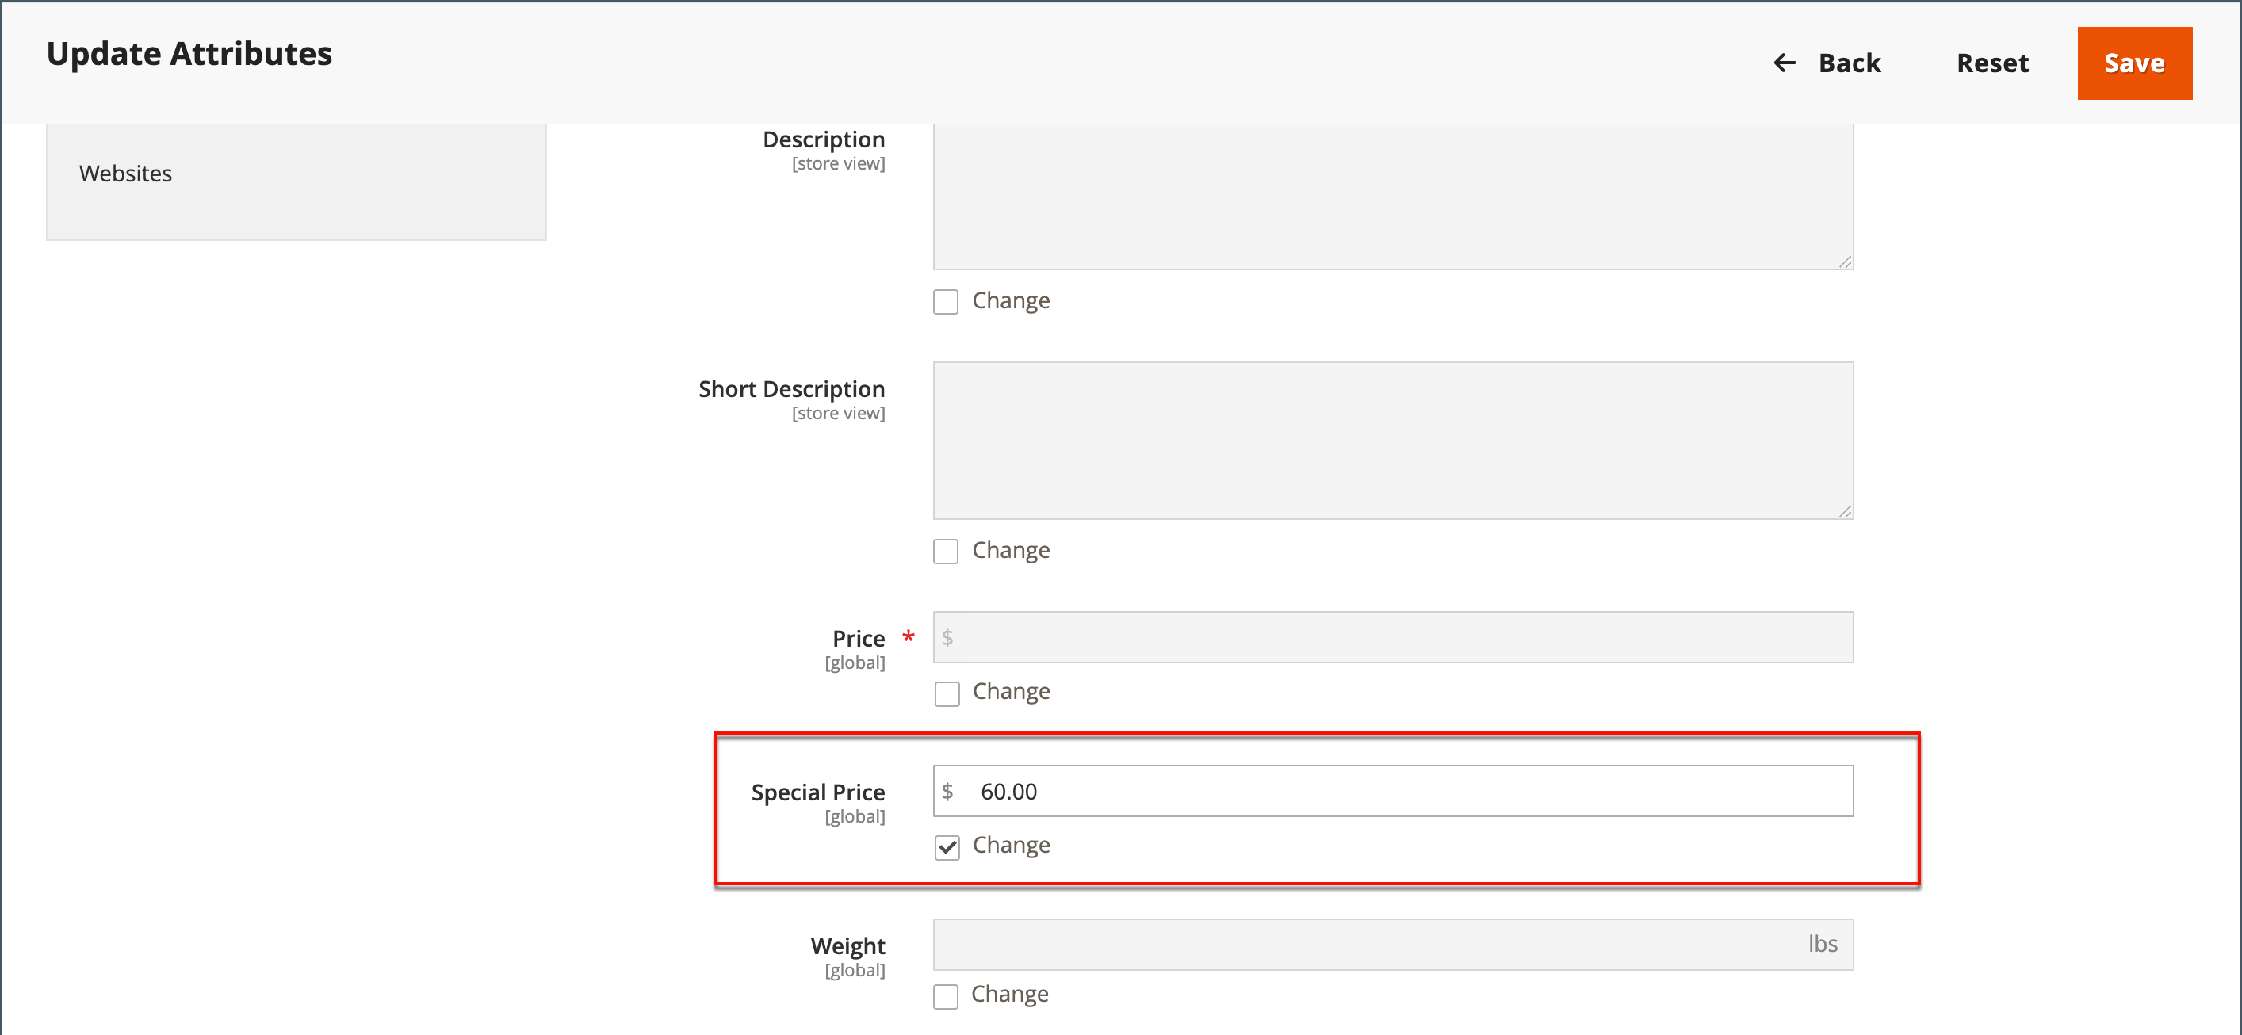Grab the Short Description resize handle
The height and width of the screenshot is (1035, 2242).
pyautogui.click(x=1844, y=511)
